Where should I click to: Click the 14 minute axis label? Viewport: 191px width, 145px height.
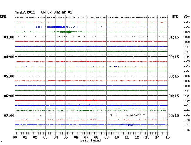[158, 137]
